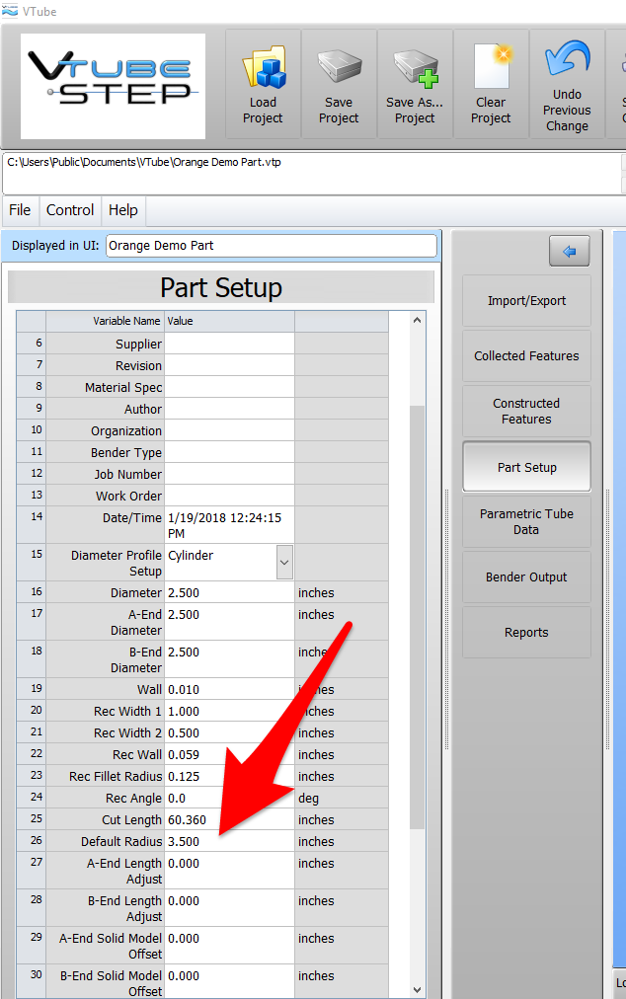Show Bender Output panel

(x=526, y=577)
